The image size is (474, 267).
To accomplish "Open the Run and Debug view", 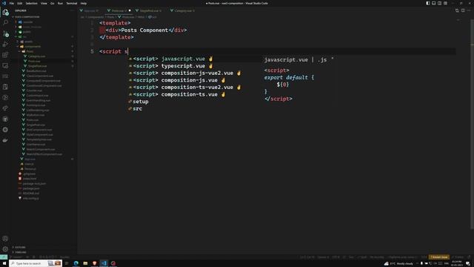I will (x=5, y=44).
